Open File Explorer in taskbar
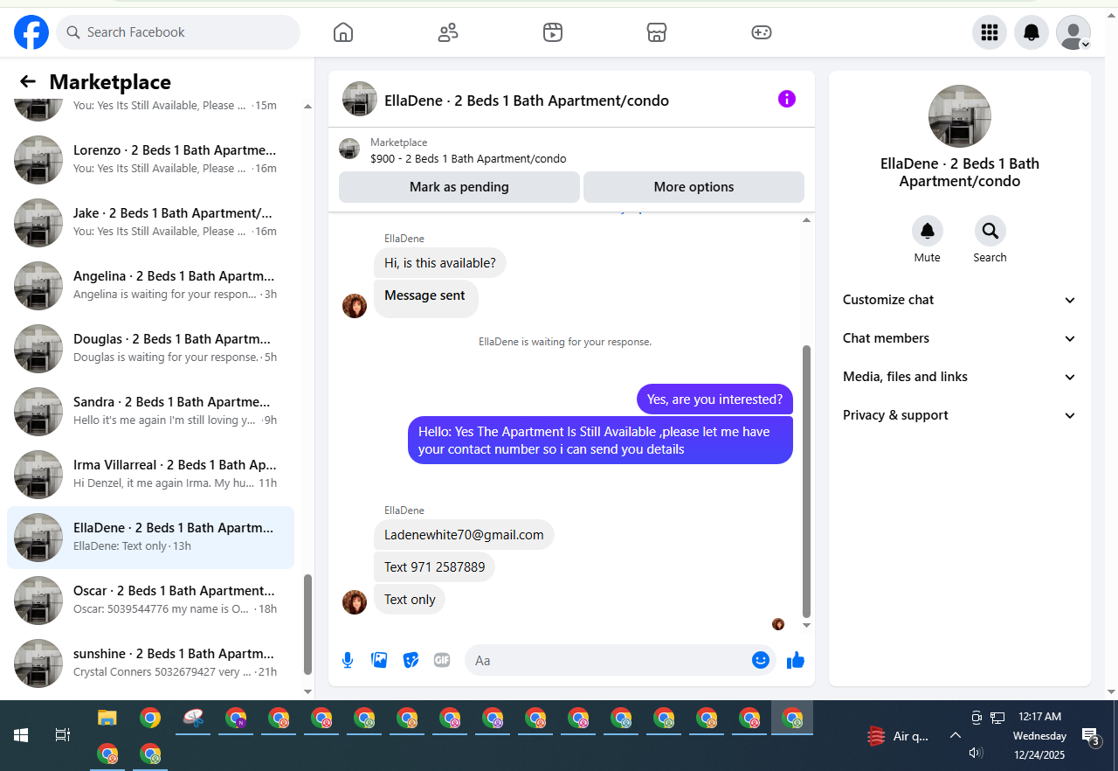Viewport: 1118px width, 771px height. point(107,719)
